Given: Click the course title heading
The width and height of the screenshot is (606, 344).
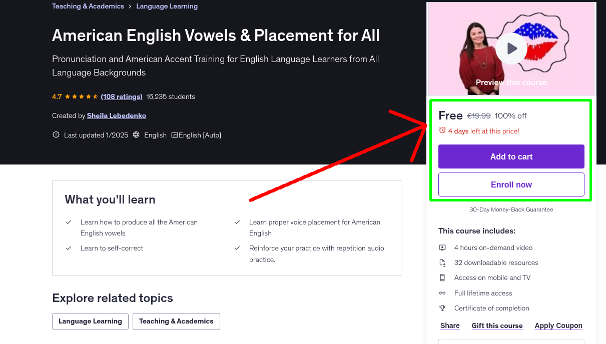Looking at the screenshot, I should tap(216, 35).
